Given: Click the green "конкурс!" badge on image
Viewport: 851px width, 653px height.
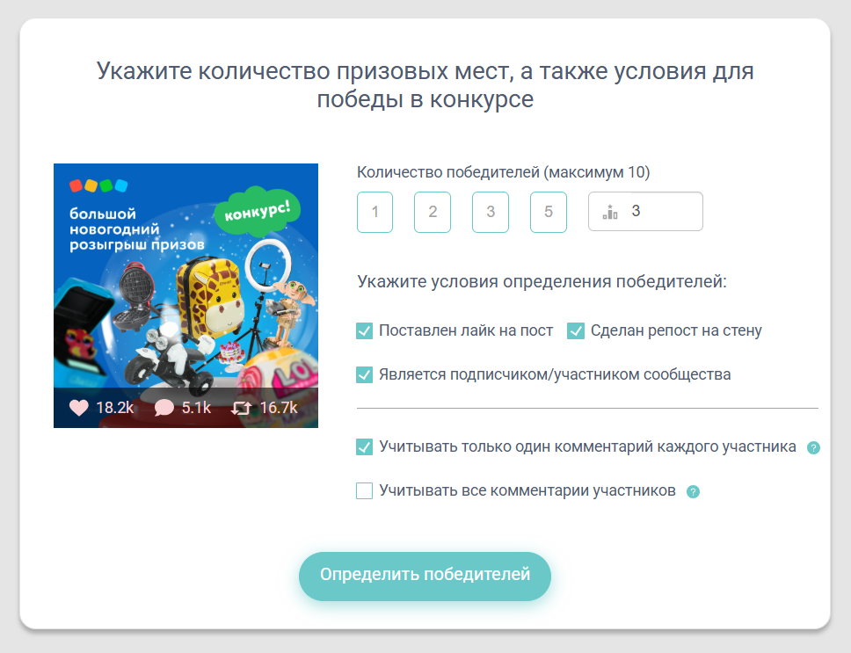Looking at the screenshot, I should pos(258,211).
